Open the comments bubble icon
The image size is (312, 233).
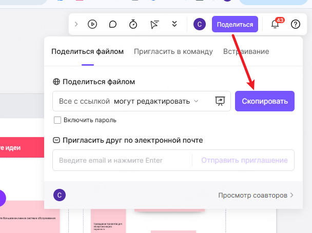tap(113, 24)
